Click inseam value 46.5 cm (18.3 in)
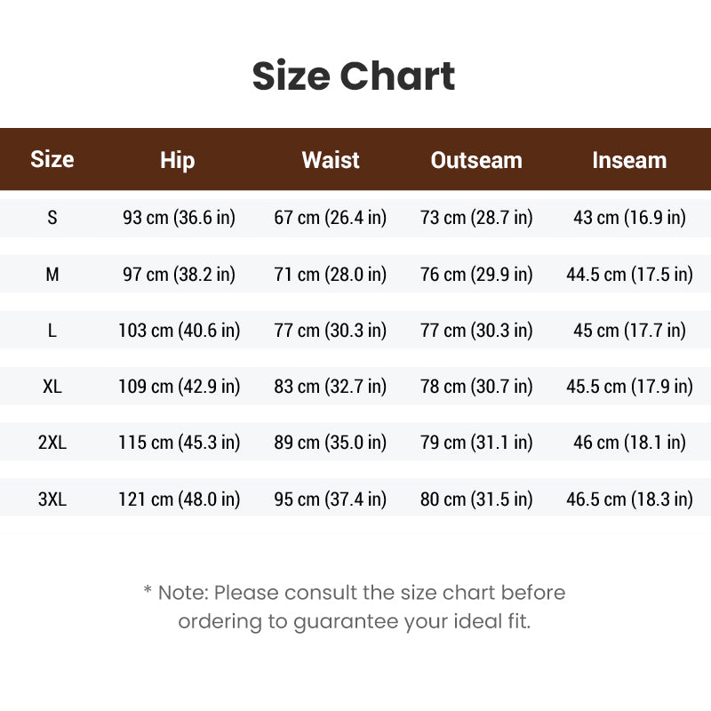 pyautogui.click(x=629, y=499)
